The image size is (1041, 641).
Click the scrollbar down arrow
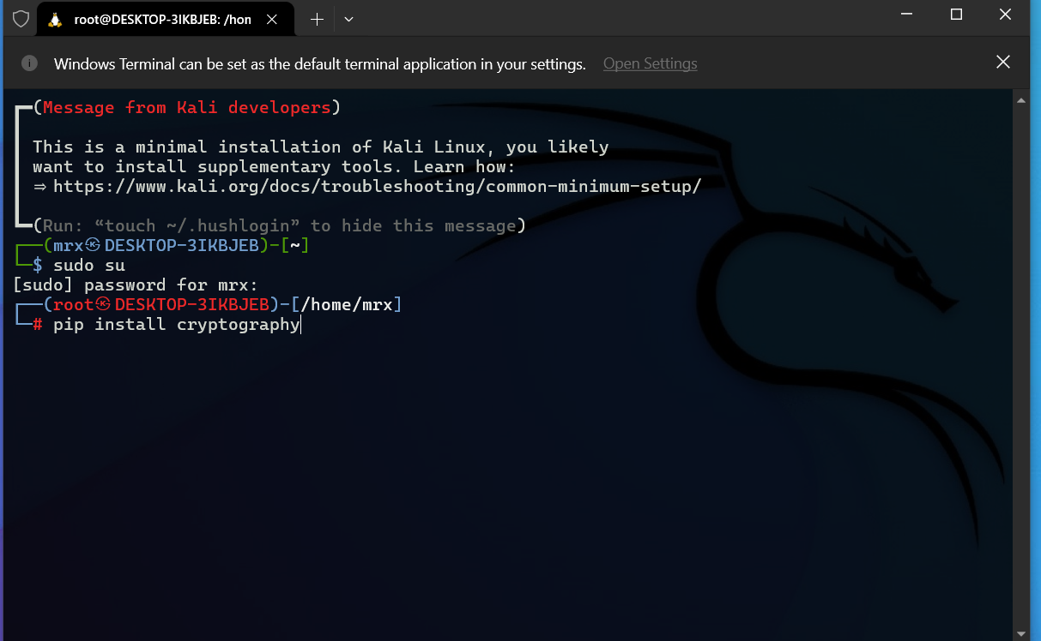pyautogui.click(x=1021, y=632)
